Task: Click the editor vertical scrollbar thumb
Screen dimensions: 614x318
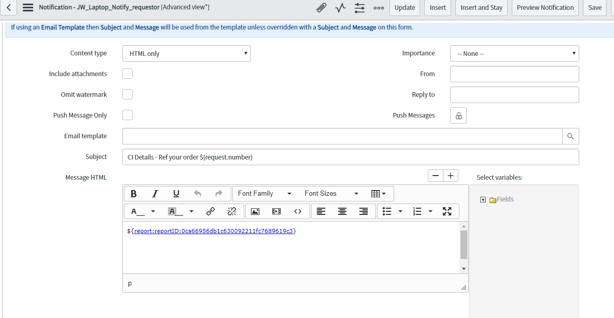Action: 464,245
